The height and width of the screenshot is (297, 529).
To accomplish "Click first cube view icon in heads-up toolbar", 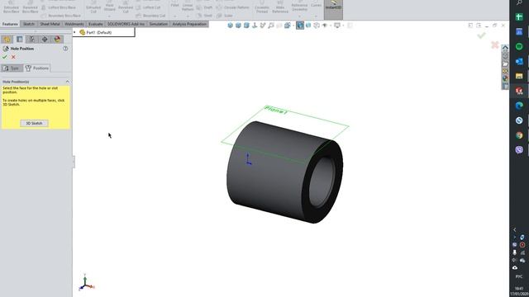I will click(230, 26).
